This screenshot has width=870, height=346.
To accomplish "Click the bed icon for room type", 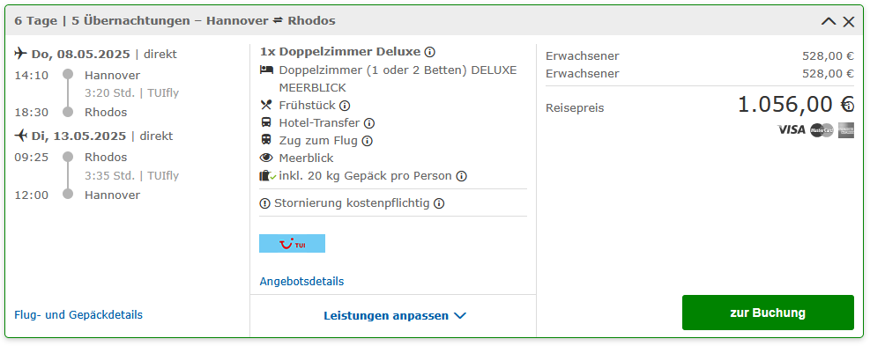I will (x=266, y=70).
